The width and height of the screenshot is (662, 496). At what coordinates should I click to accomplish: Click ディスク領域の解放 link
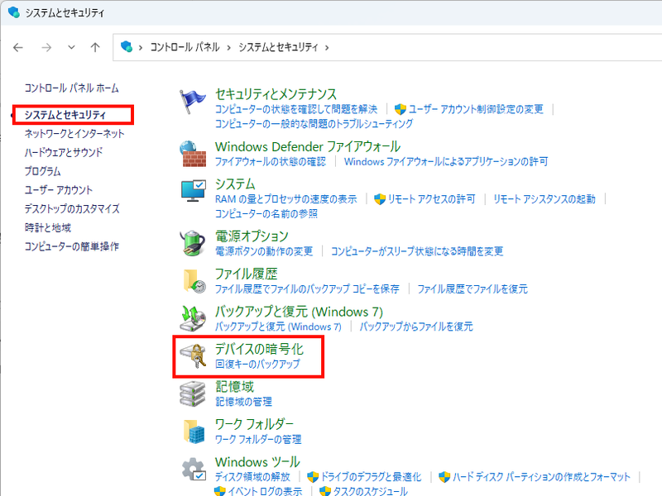point(252,477)
